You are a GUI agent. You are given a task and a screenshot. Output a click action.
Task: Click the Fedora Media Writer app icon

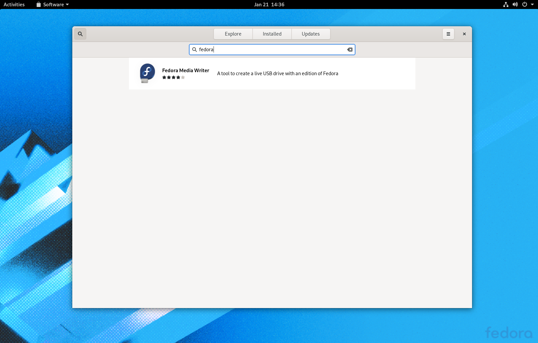pyautogui.click(x=147, y=73)
